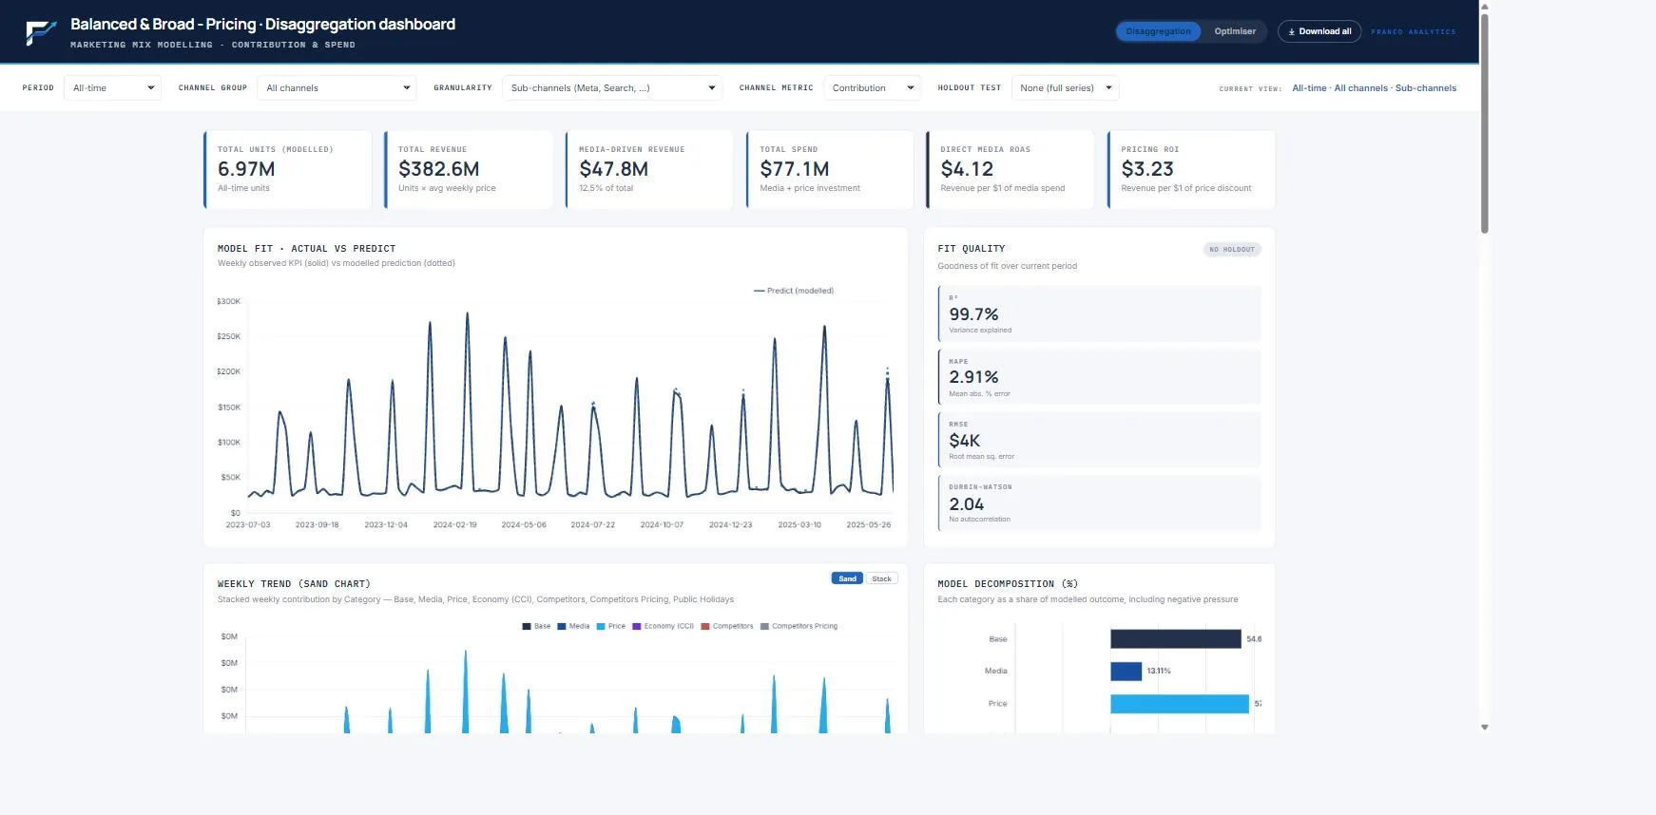Click the R² 99.7% metric
This screenshot has height=815, width=1656.
(x=1099, y=314)
